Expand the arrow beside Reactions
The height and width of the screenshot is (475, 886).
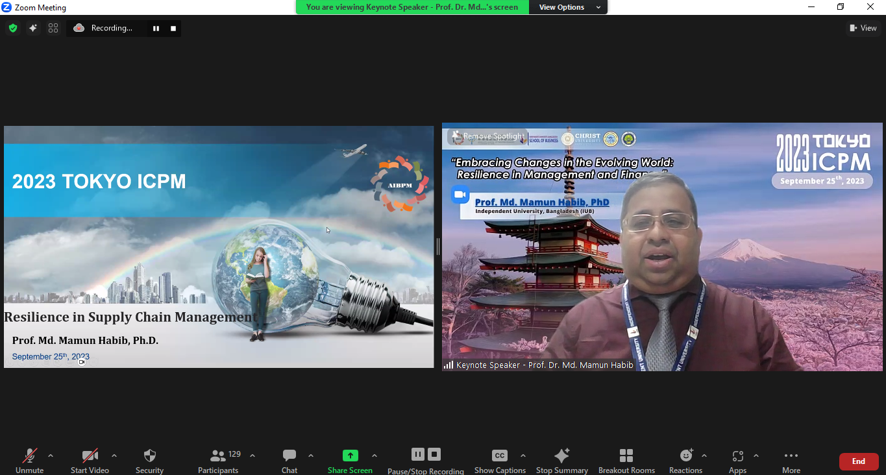click(x=704, y=456)
